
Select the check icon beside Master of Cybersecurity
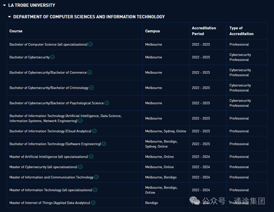tap(80, 167)
